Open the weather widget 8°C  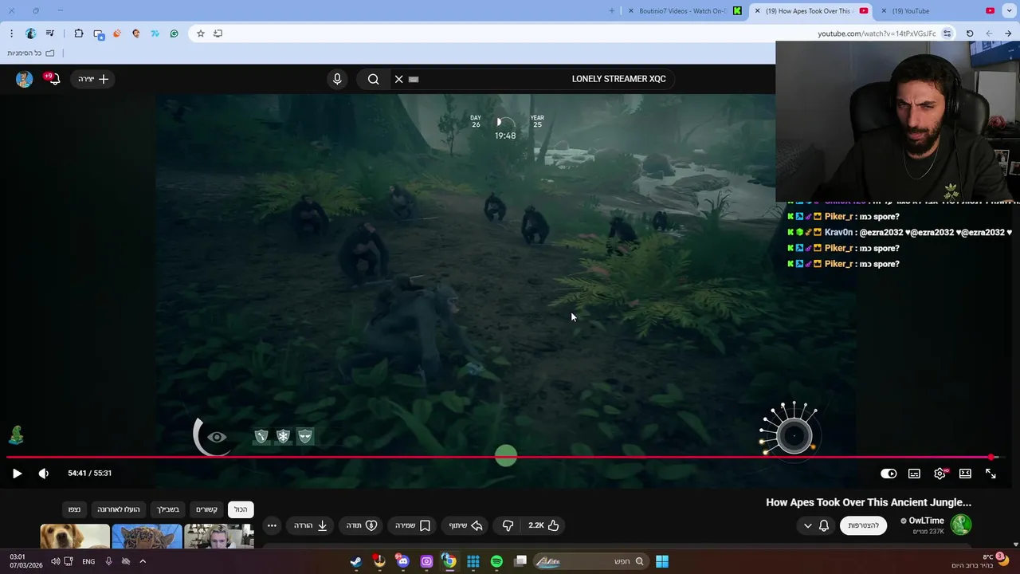pyautogui.click(x=979, y=561)
